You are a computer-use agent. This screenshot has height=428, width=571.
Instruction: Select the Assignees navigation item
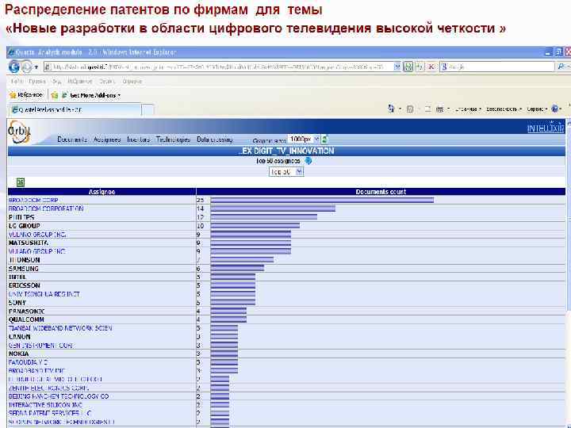click(107, 139)
